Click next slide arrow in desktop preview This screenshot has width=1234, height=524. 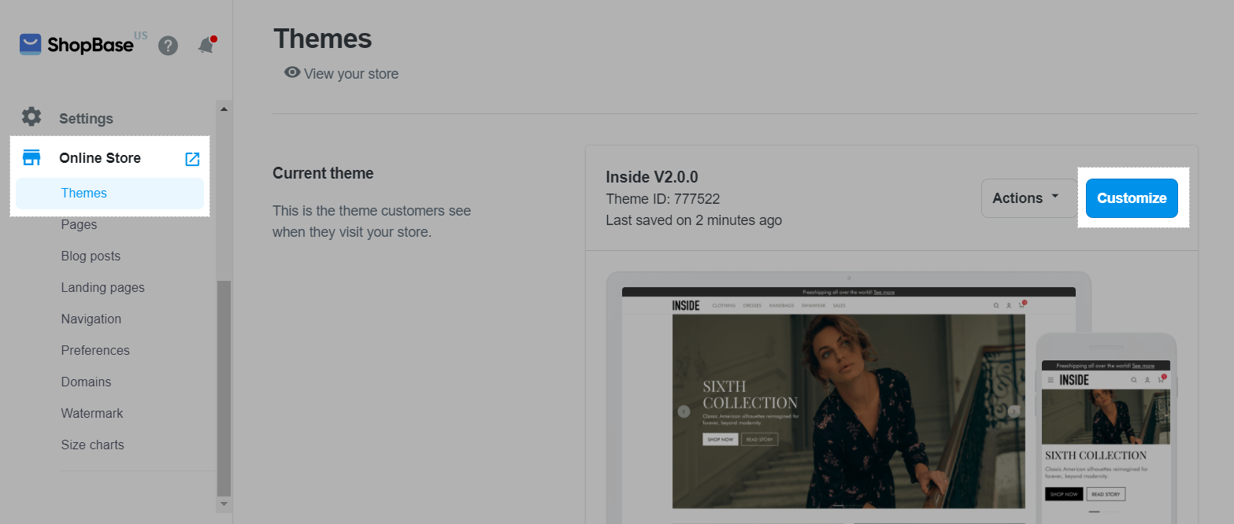coord(1014,411)
